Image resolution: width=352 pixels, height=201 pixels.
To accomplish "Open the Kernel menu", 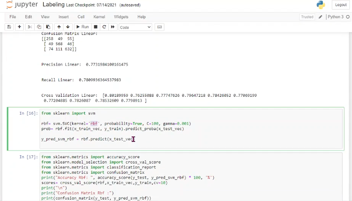I will click(x=99, y=17).
